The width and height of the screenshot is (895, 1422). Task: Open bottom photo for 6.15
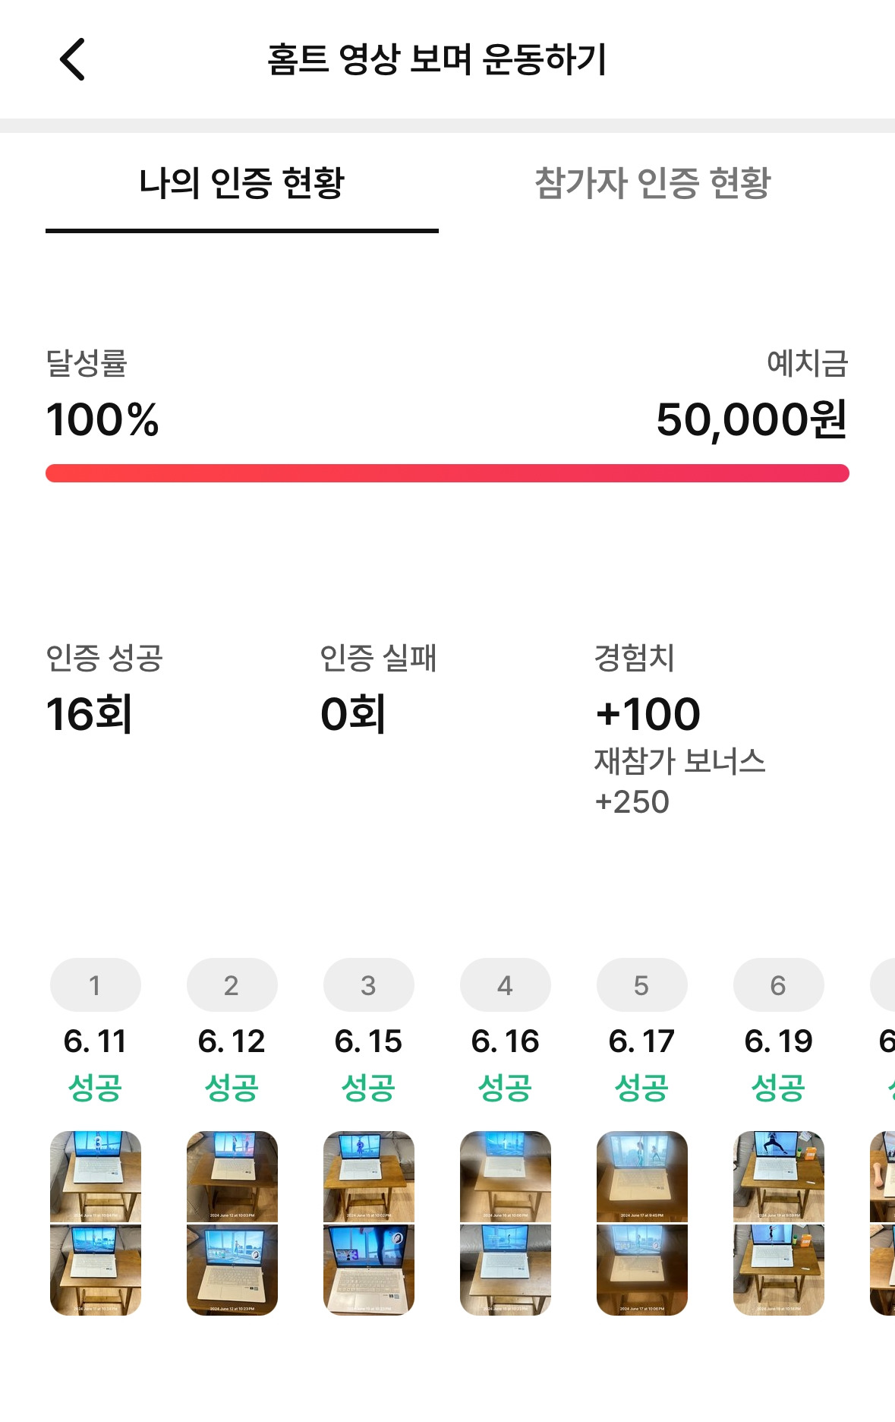point(369,1270)
